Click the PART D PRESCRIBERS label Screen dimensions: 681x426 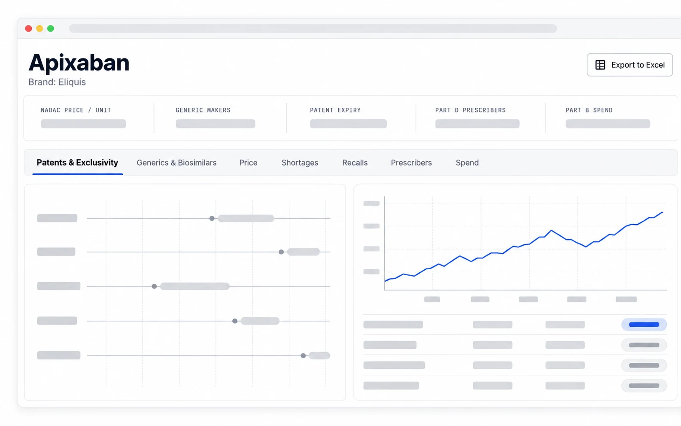tap(471, 110)
